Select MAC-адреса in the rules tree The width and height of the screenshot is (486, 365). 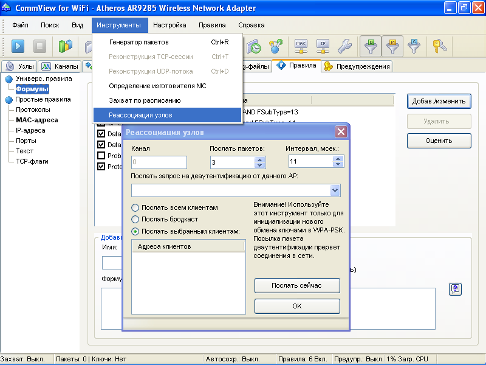pos(37,120)
